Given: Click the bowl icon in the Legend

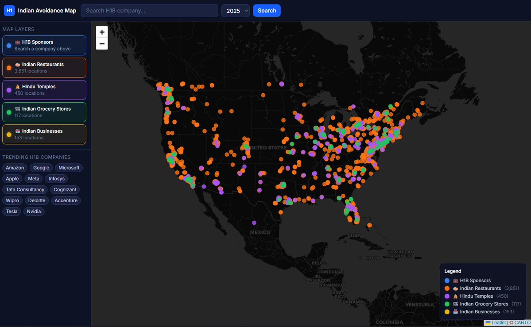Looking at the screenshot, I should (x=455, y=289).
